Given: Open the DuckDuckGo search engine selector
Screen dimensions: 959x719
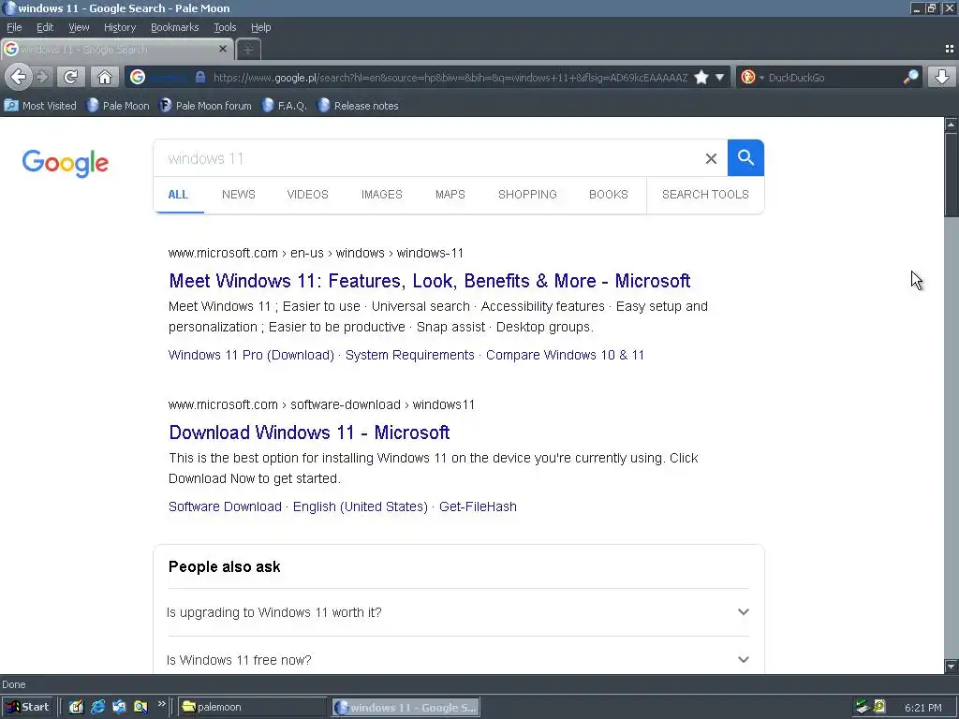Looking at the screenshot, I should tap(751, 77).
